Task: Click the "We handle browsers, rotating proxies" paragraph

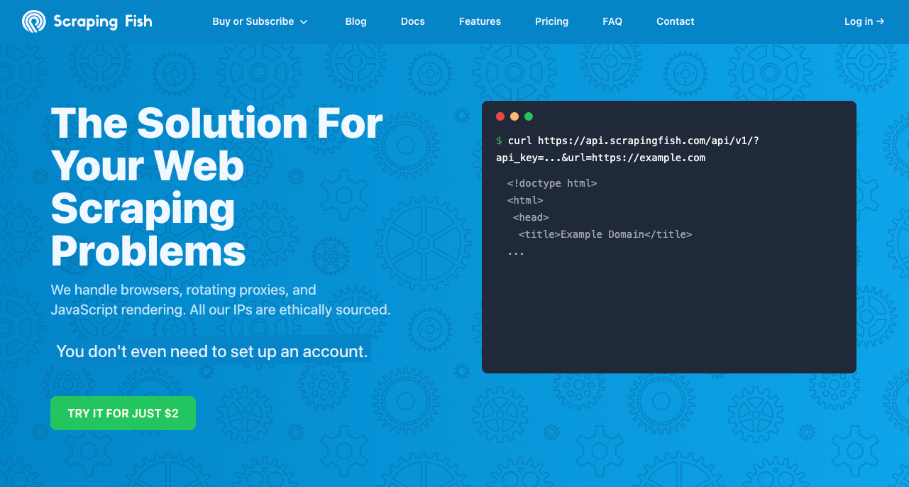Action: [221, 300]
